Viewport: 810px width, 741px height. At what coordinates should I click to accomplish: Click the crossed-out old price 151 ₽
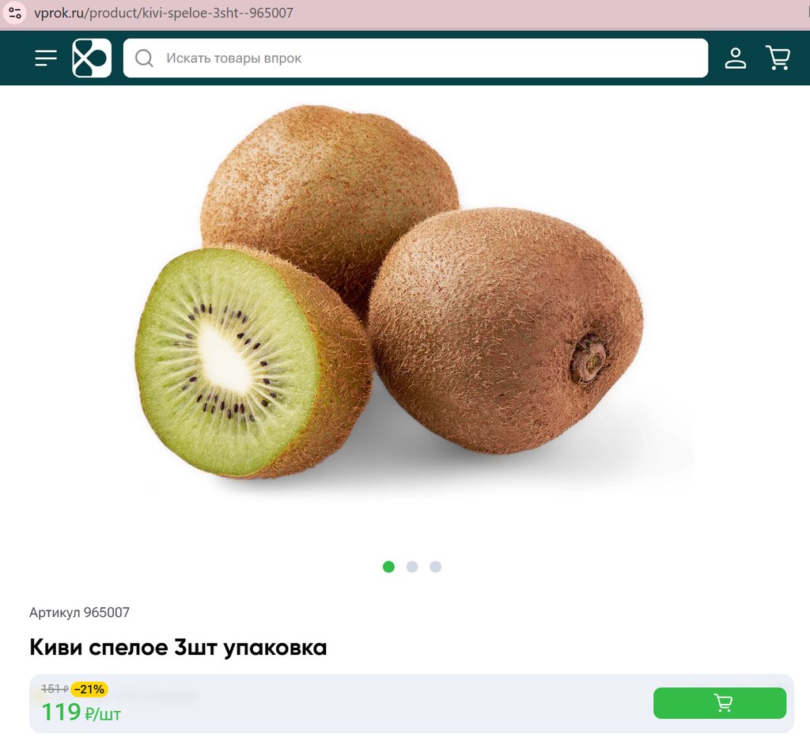(x=55, y=689)
